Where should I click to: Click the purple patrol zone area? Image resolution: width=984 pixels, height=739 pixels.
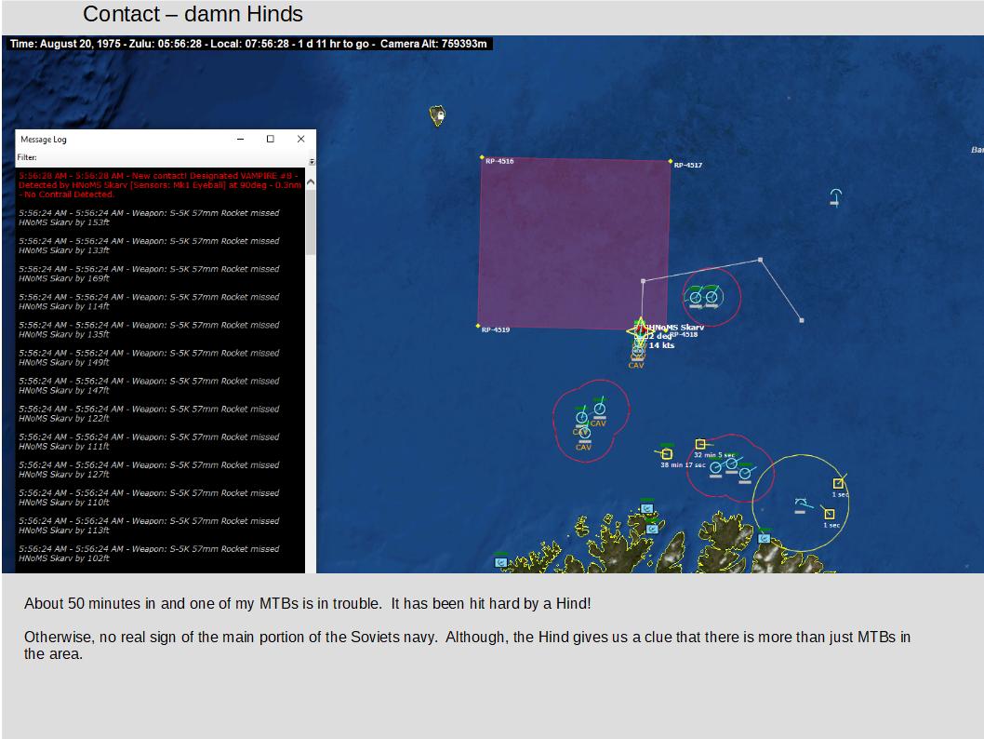coord(574,243)
